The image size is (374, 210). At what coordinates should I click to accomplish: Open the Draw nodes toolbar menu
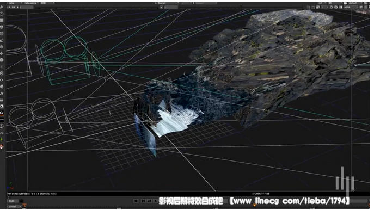(2, 7)
